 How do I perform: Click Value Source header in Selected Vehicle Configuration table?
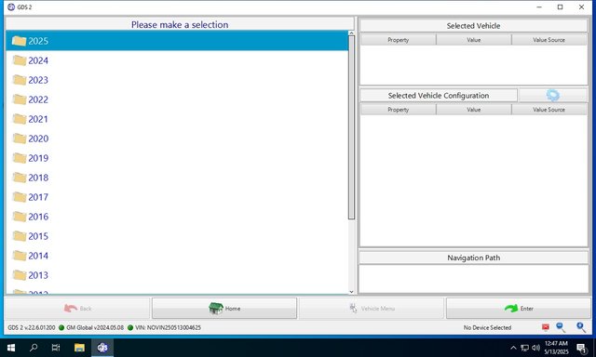click(x=549, y=110)
